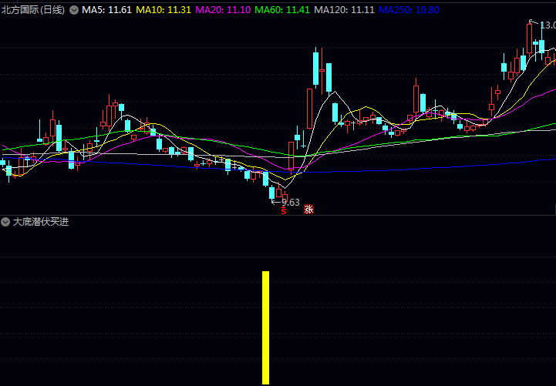The image size is (556, 386).
Task: Click the 9.63 low price label
Action: pos(291,203)
